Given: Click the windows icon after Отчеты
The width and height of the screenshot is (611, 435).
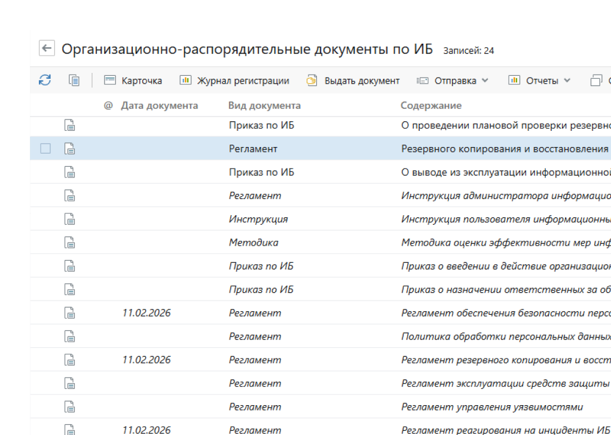Looking at the screenshot, I should point(596,81).
